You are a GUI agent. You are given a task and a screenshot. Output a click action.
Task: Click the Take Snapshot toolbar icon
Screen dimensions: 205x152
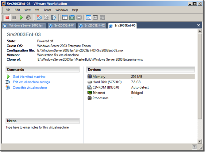tap(39, 17)
